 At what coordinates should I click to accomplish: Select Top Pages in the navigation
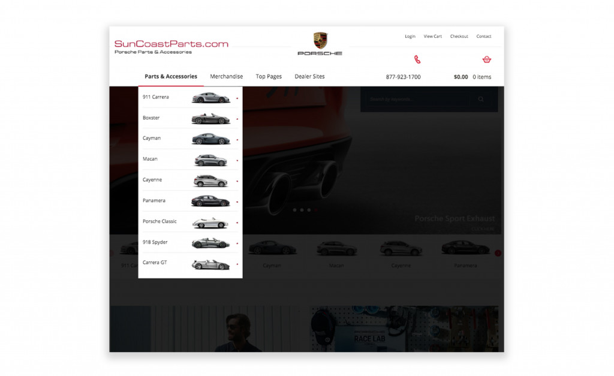[269, 76]
